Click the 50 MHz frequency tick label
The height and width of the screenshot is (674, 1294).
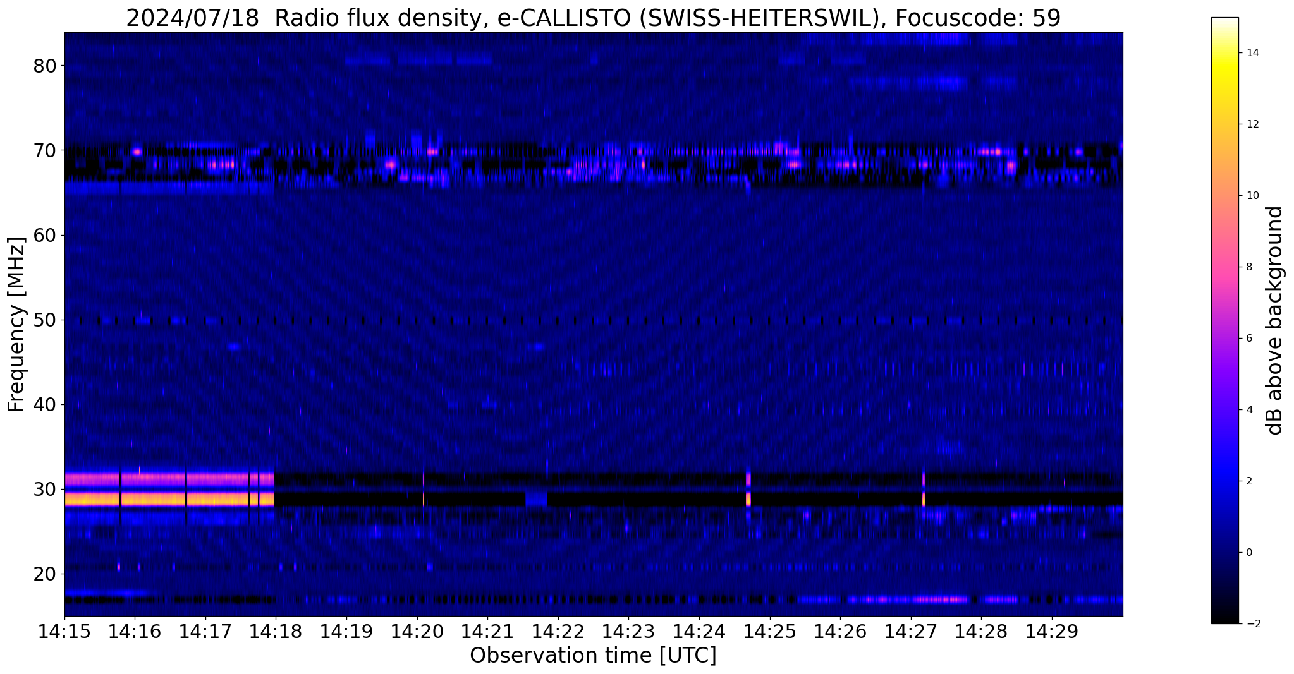tap(46, 320)
